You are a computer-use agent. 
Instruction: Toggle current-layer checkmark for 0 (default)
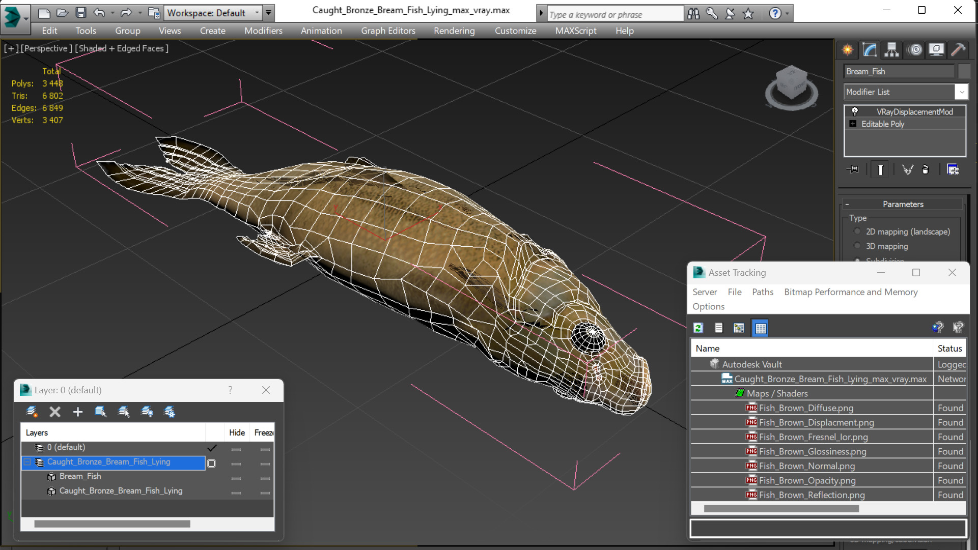212,448
